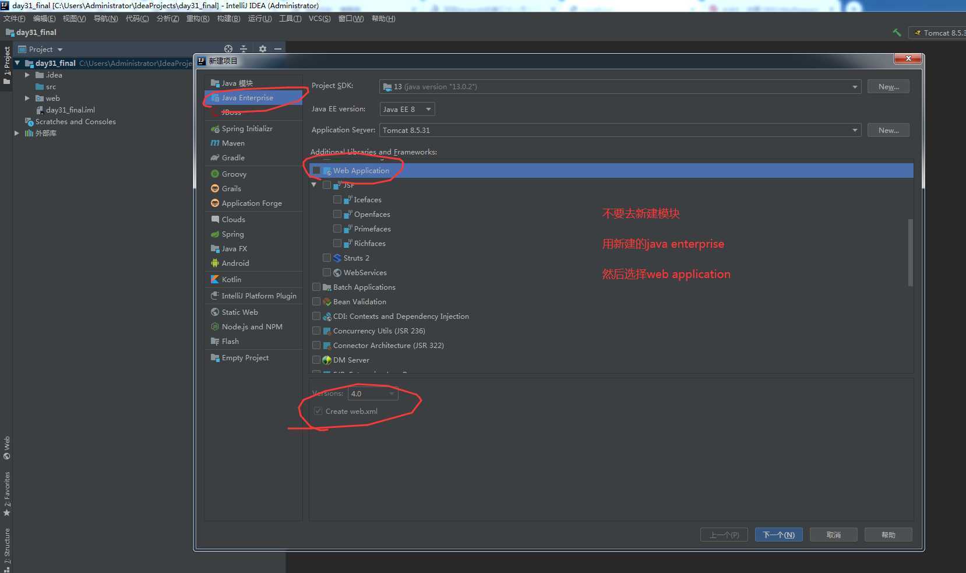Select Grails project type
Screen dimensions: 966x573
(x=231, y=188)
